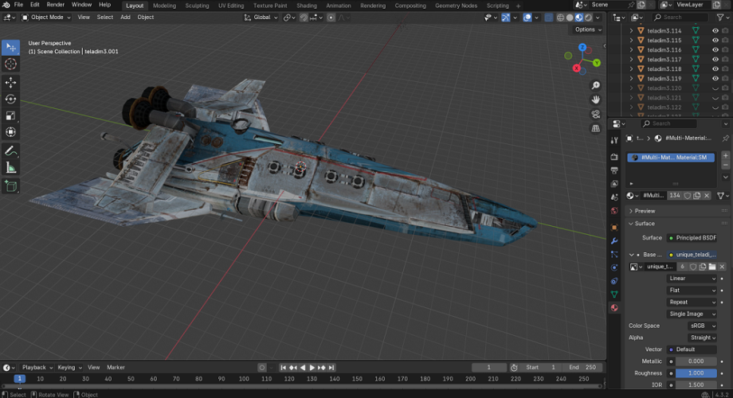Viewport: 733px width, 398px height.
Task: Toggle the perspective/orthographic grid icon
Action: (595, 128)
